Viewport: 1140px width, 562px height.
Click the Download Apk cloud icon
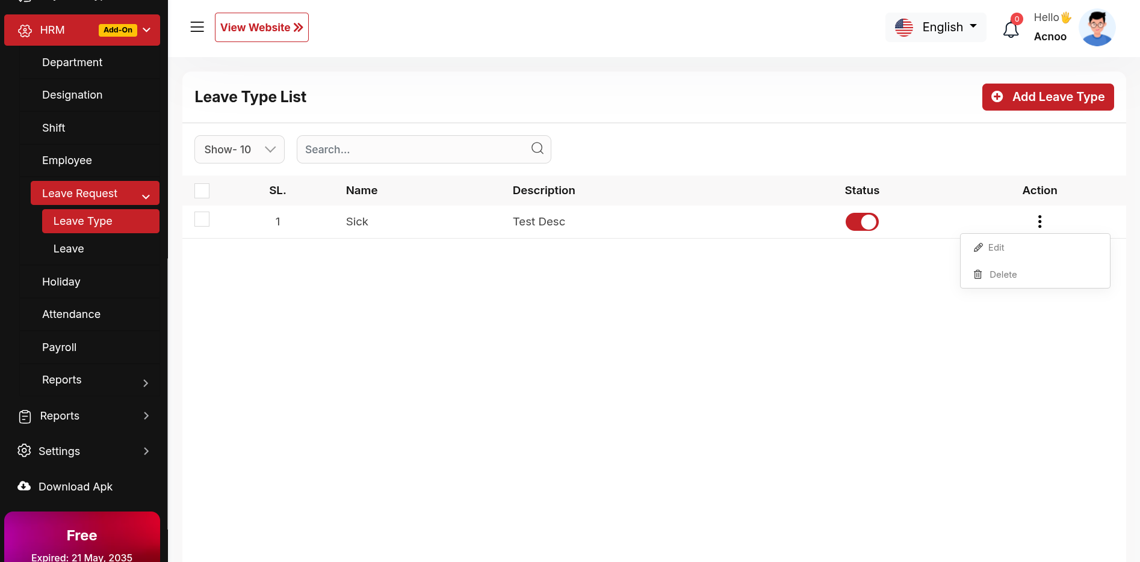click(x=24, y=486)
